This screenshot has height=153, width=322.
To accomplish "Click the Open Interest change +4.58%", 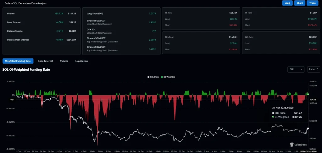I will point(59,22).
